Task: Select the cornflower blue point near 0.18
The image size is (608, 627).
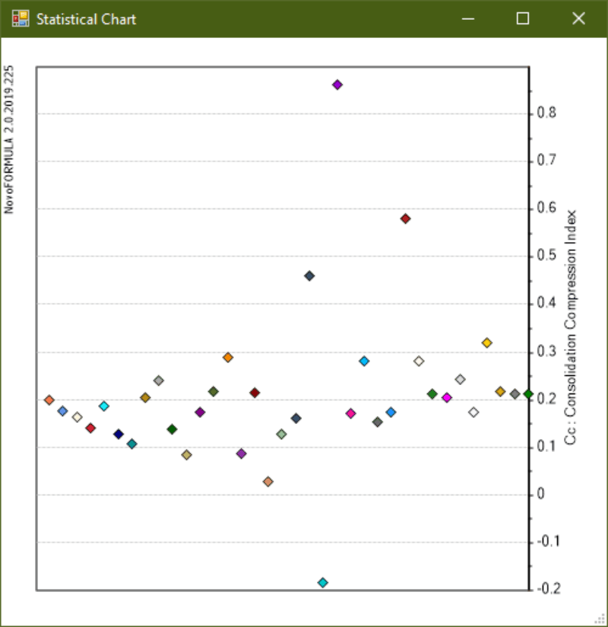Action: tap(62, 411)
